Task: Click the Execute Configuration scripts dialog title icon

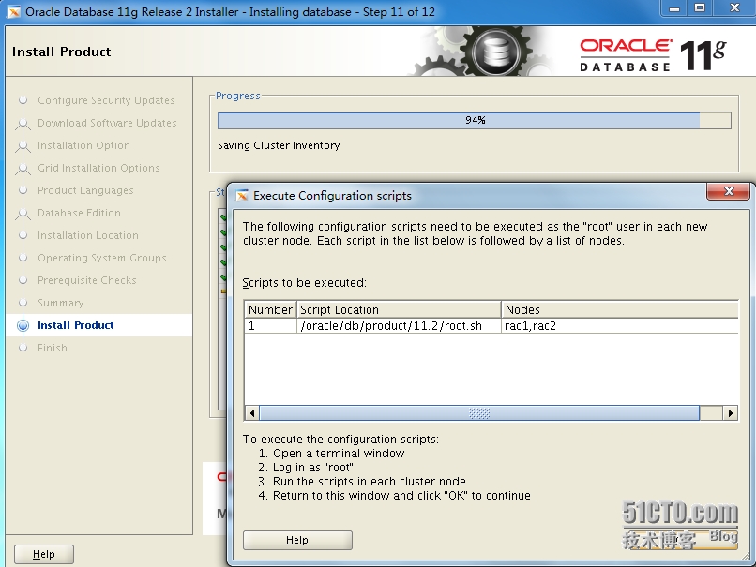Action: pyautogui.click(x=242, y=196)
